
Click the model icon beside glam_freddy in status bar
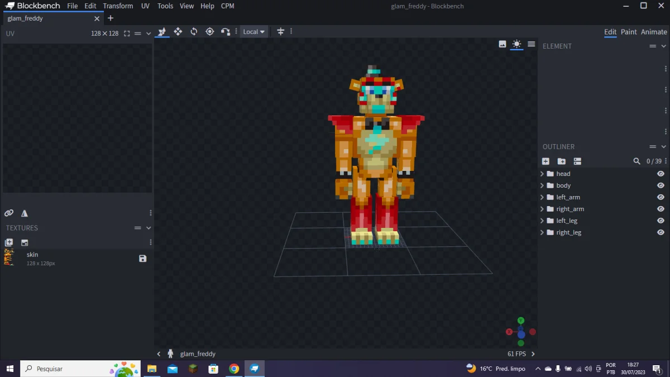170,354
